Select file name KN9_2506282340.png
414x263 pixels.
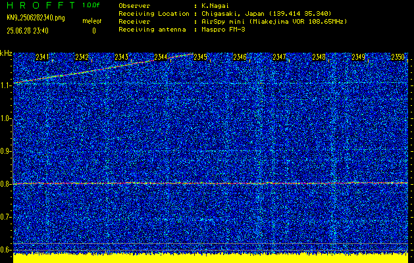pos(36,18)
